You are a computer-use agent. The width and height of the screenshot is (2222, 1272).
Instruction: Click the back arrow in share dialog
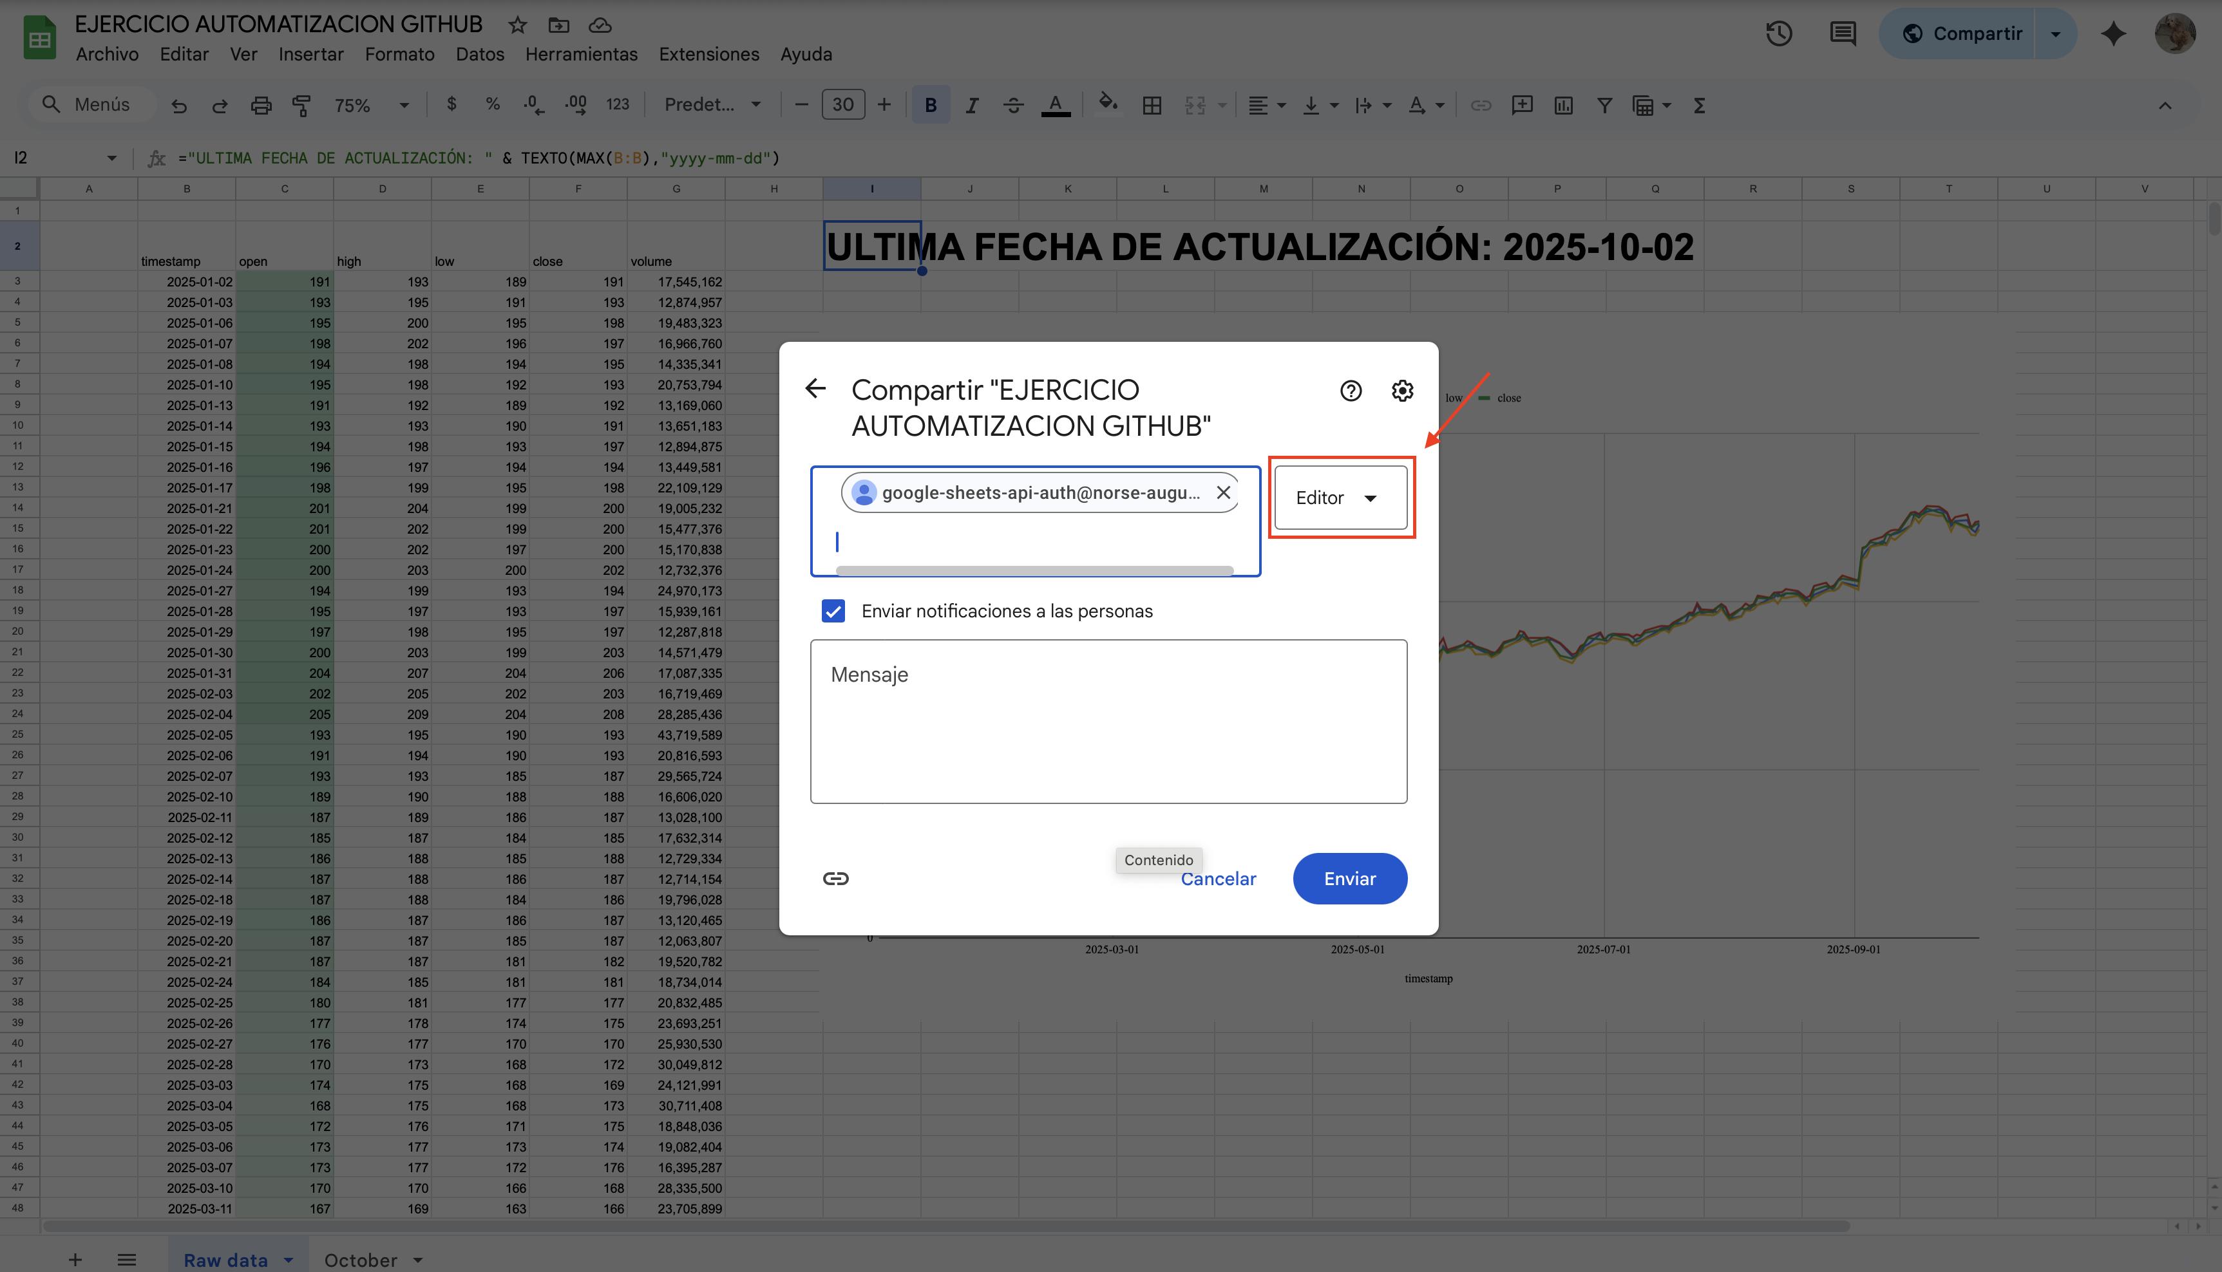[815, 389]
